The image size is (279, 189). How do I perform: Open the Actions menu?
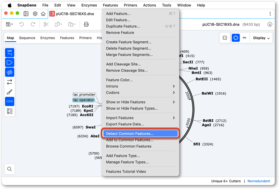click(x=149, y=5)
